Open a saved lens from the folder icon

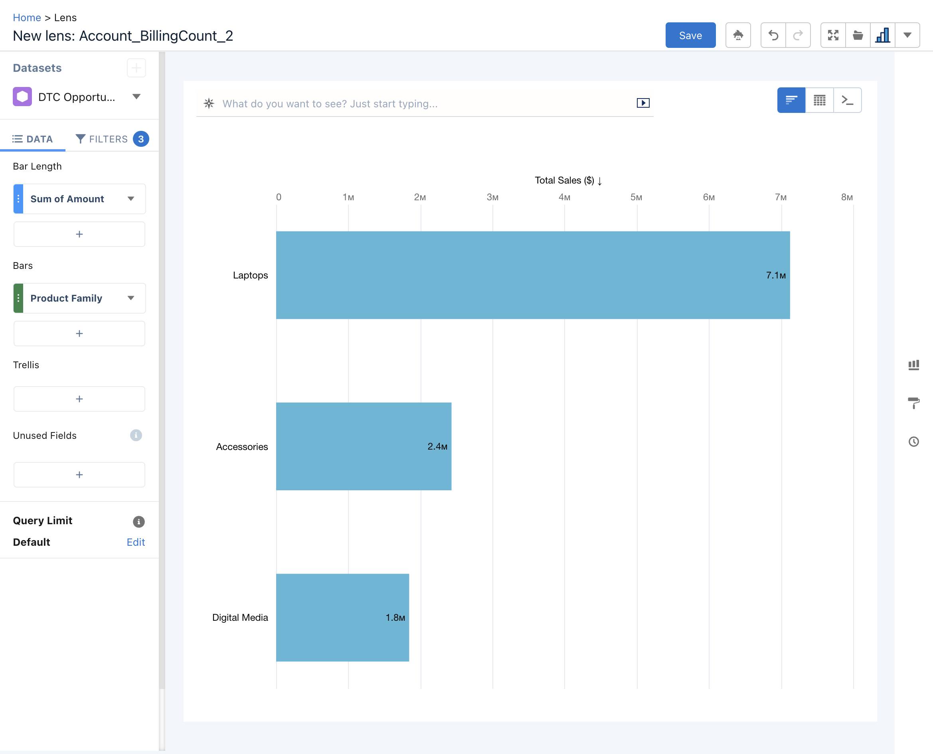(858, 35)
